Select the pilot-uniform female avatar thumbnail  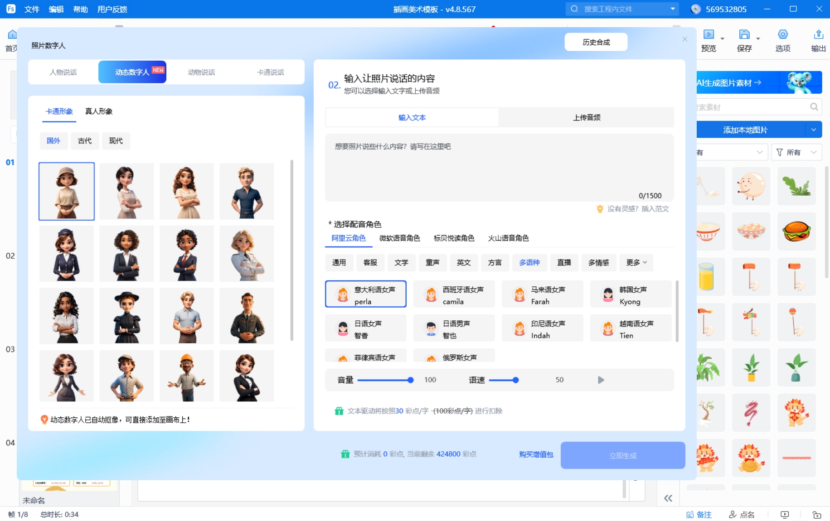pyautogui.click(x=67, y=253)
